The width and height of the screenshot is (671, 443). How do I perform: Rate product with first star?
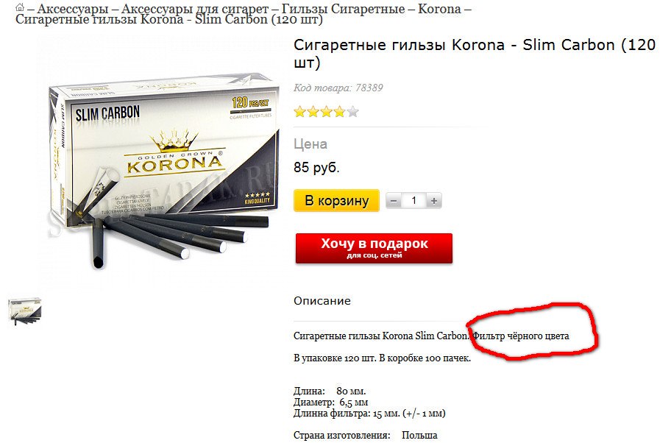tap(300, 112)
